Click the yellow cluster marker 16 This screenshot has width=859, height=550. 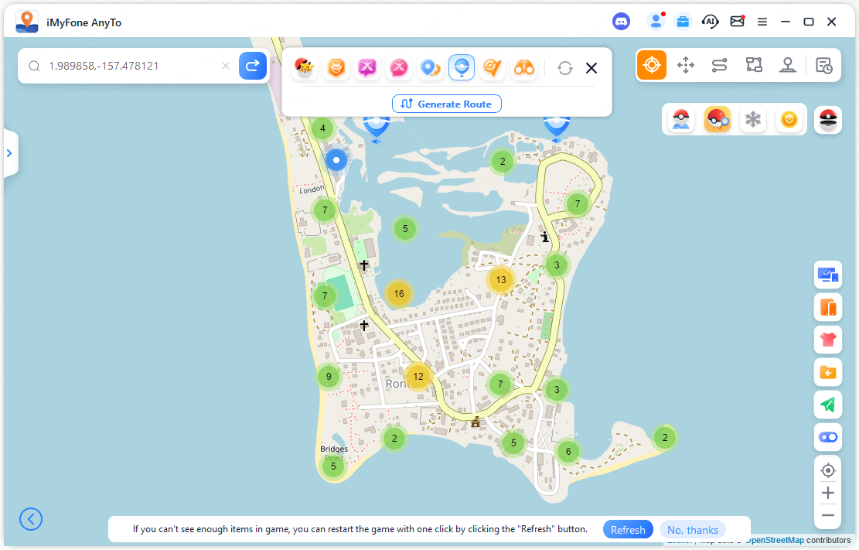click(x=399, y=294)
